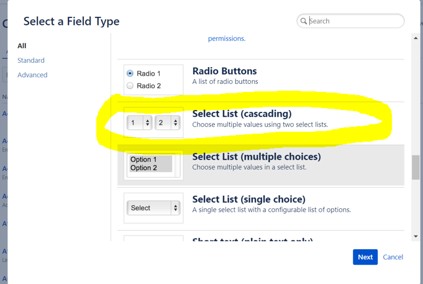The width and height of the screenshot is (423, 284).
Task: Click the search magnifier icon
Action: coord(304,21)
